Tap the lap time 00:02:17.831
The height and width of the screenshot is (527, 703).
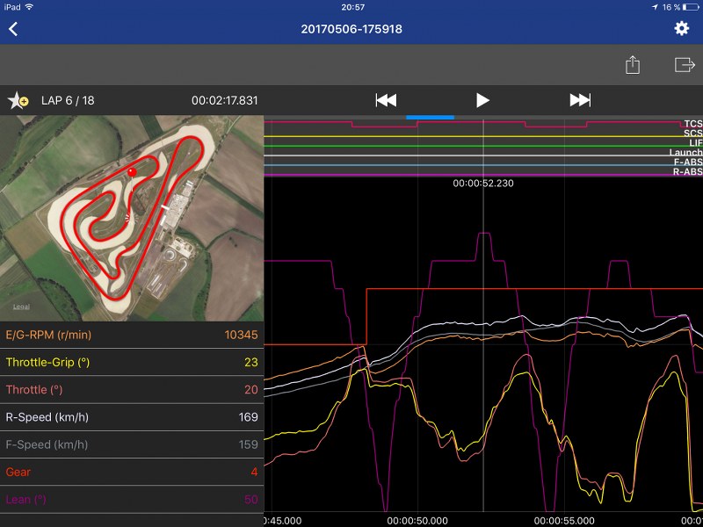point(225,100)
